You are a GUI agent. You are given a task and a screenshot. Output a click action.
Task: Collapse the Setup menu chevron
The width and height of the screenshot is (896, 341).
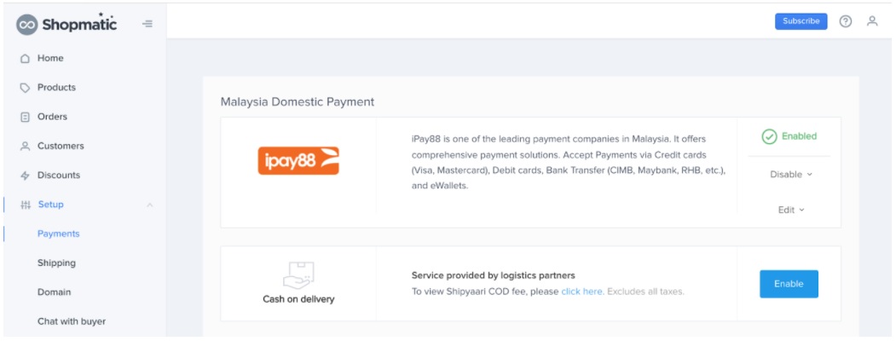tap(150, 205)
